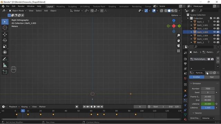221x124 pixels.
Task: Click the Number field showing 7000
Action: [x=208, y=89]
